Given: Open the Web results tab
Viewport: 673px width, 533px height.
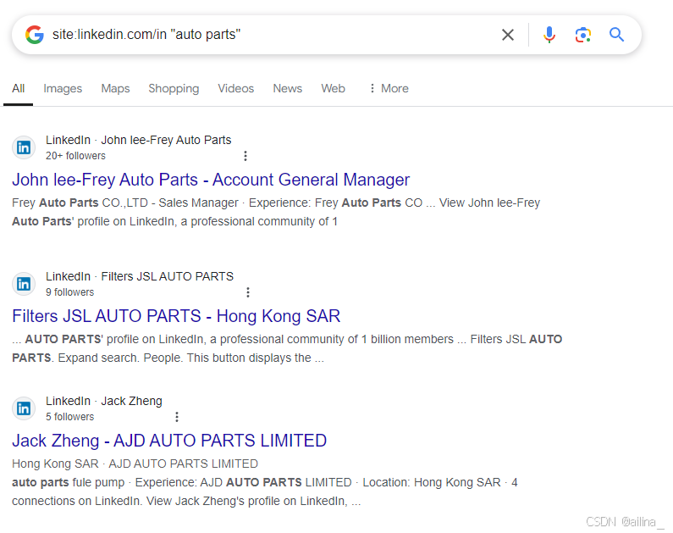Looking at the screenshot, I should (333, 88).
